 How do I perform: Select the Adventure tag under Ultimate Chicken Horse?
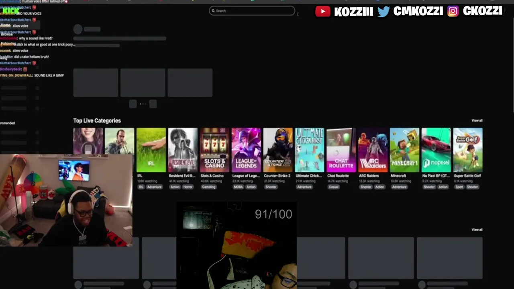point(304,187)
